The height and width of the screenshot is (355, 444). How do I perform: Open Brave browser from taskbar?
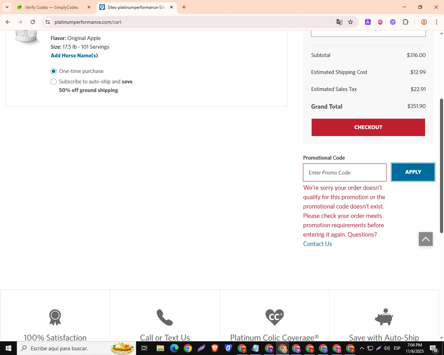(215, 348)
